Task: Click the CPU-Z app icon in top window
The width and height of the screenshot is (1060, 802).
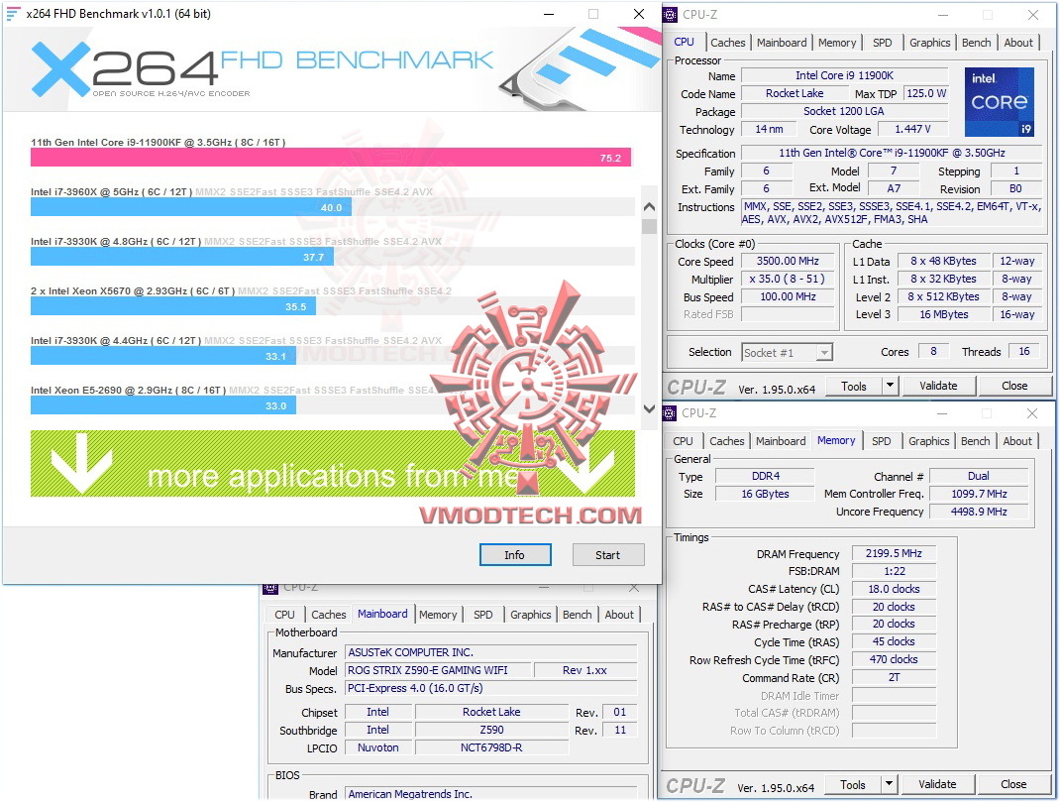Action: click(x=670, y=14)
